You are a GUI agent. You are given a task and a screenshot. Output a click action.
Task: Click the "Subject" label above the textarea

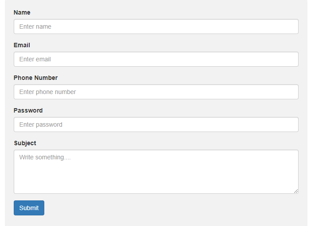click(x=25, y=143)
